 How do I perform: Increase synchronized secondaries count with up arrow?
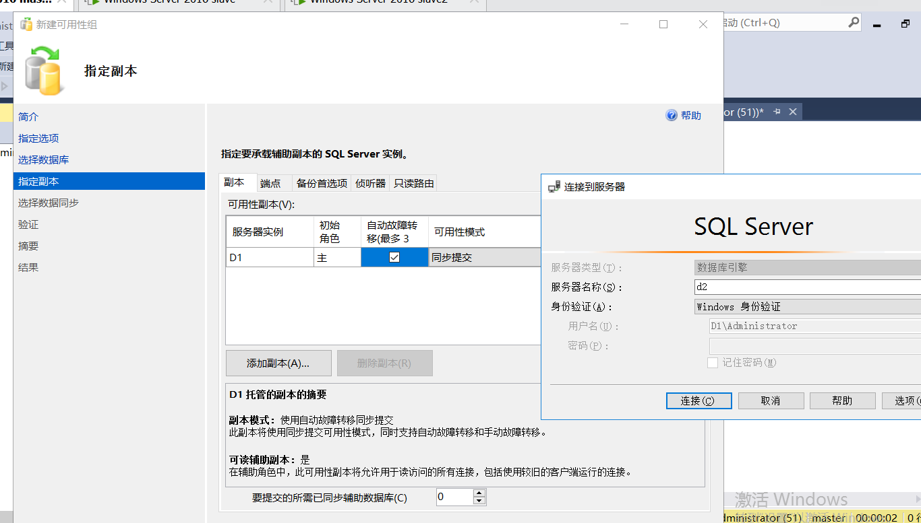point(479,493)
